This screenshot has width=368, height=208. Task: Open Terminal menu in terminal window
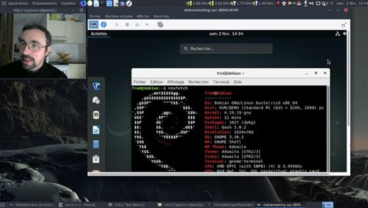221,82
